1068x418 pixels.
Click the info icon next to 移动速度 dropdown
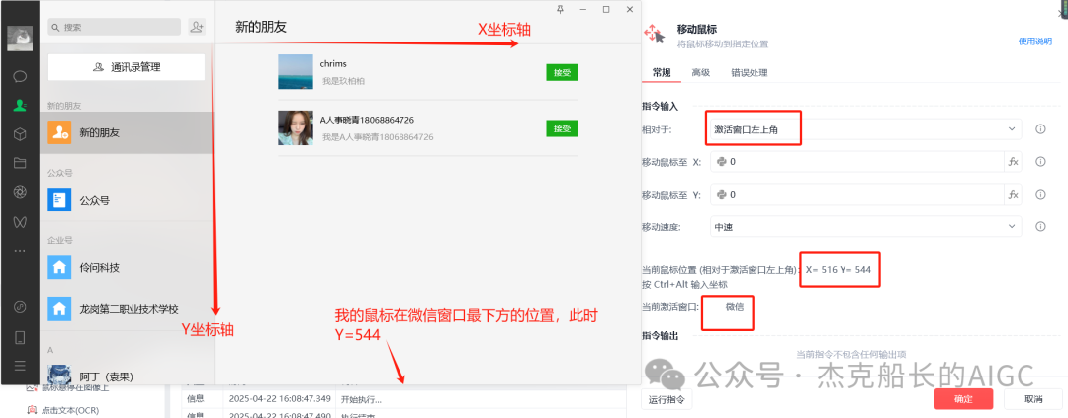click(x=1040, y=227)
